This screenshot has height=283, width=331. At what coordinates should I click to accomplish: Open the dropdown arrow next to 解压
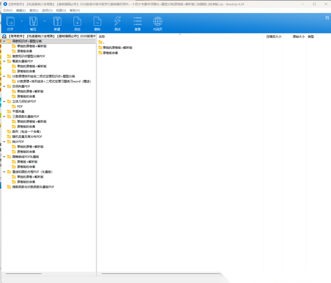(x=44, y=21)
